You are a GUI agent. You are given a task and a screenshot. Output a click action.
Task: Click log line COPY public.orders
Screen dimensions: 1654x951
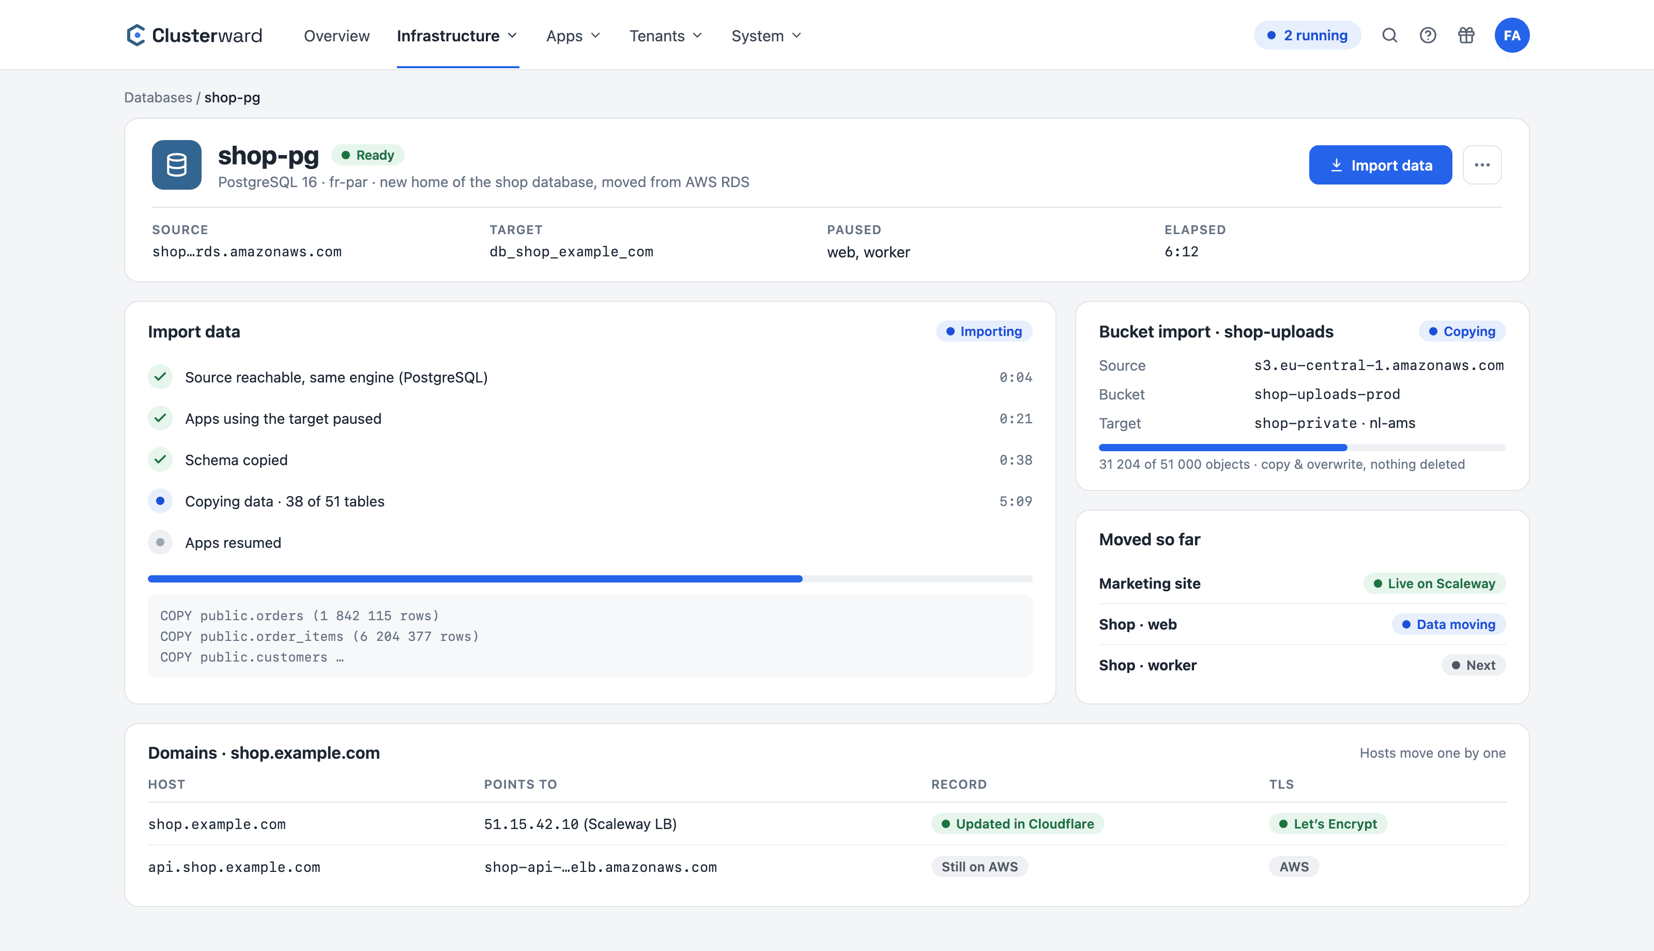[300, 615]
